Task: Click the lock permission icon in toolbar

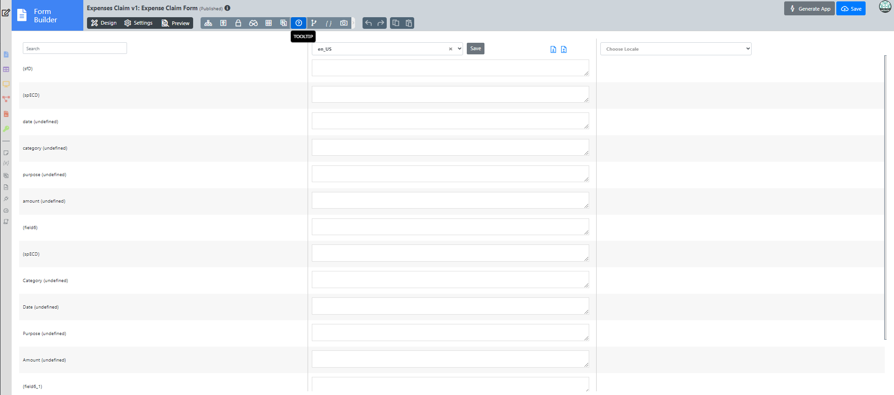Action: [x=238, y=23]
